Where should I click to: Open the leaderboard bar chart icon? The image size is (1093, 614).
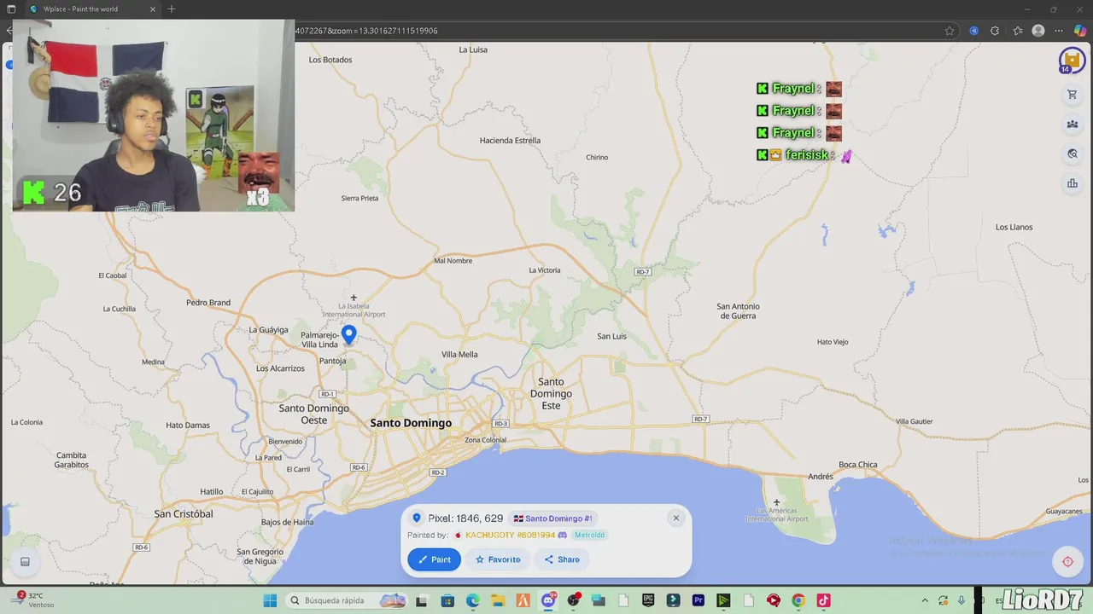click(x=1072, y=183)
